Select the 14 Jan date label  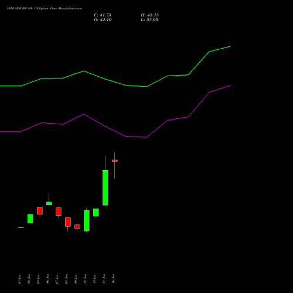104,279
